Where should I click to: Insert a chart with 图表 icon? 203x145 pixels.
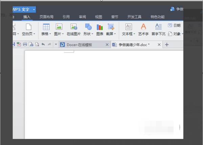pyautogui.click(x=100, y=27)
